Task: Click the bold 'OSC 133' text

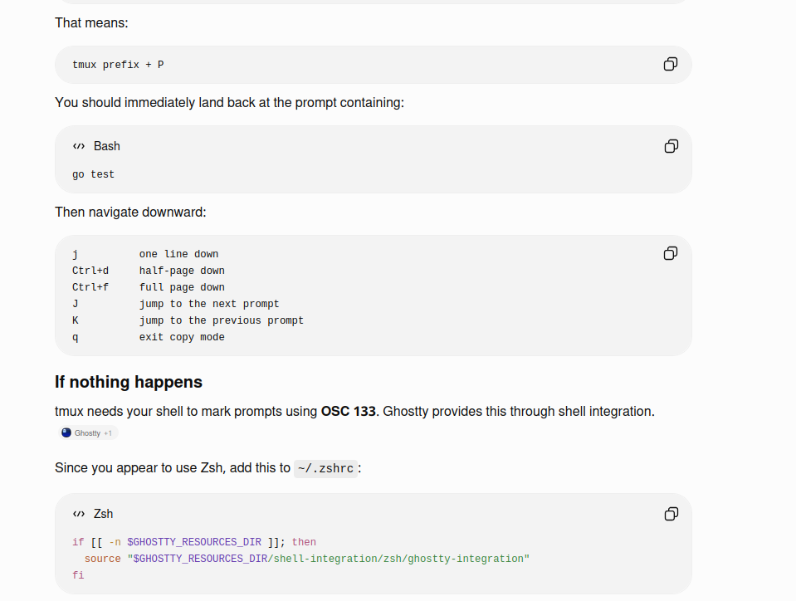Action: [349, 411]
